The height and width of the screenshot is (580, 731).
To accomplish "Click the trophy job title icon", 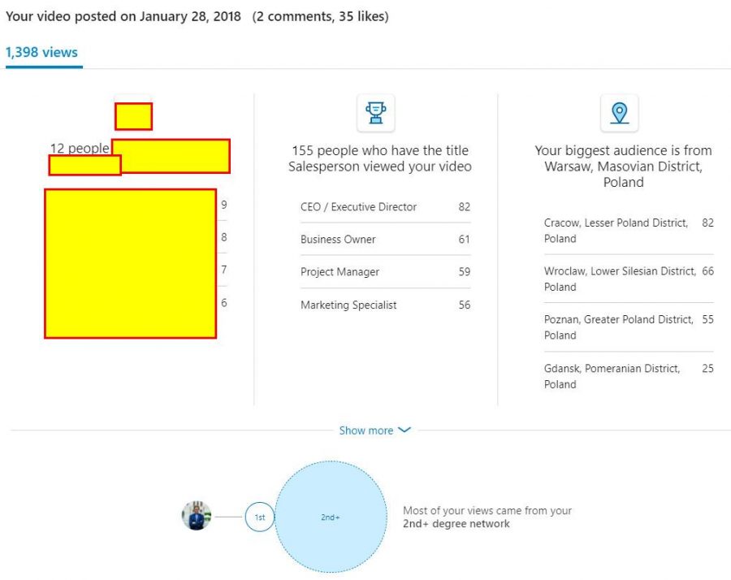I will [375, 113].
